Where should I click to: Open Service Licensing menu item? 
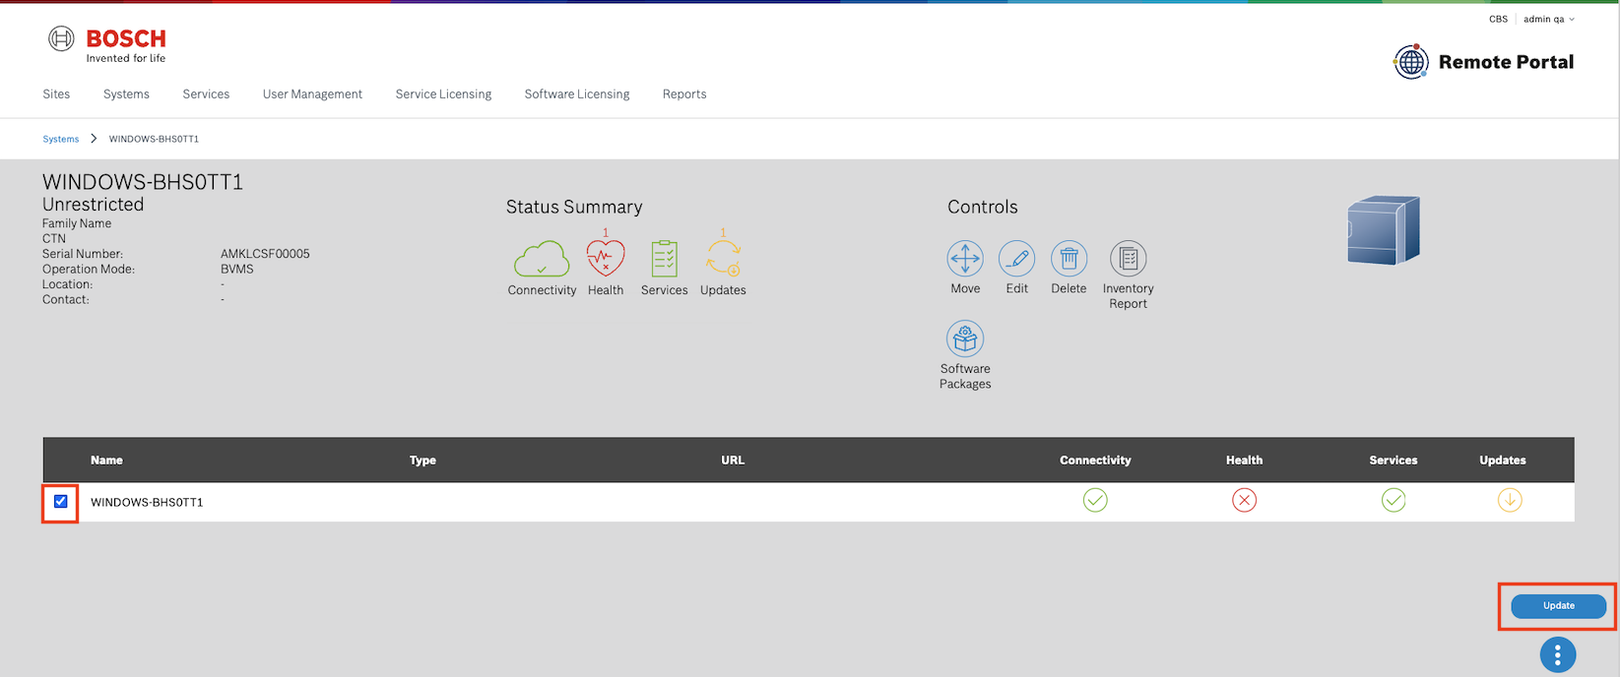tap(443, 94)
